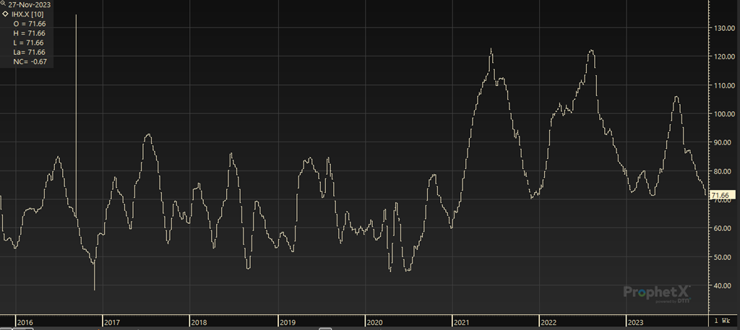
Task: Click the 2017 label on time axis
Action: [x=112, y=322]
